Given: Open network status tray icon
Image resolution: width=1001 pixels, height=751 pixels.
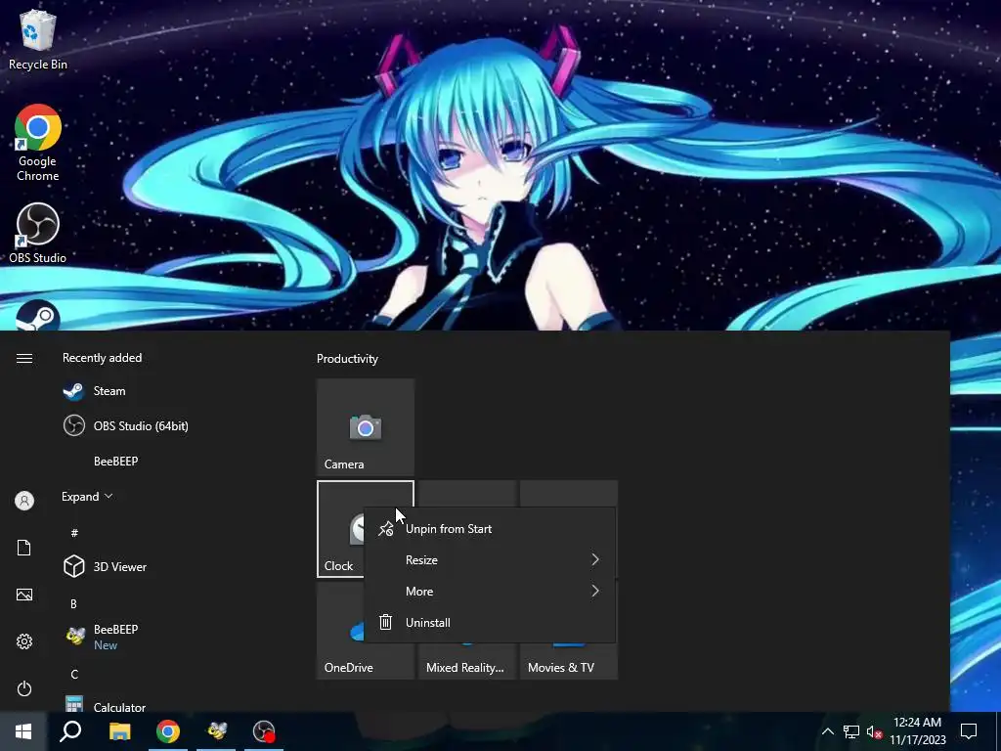Looking at the screenshot, I should coord(851,731).
